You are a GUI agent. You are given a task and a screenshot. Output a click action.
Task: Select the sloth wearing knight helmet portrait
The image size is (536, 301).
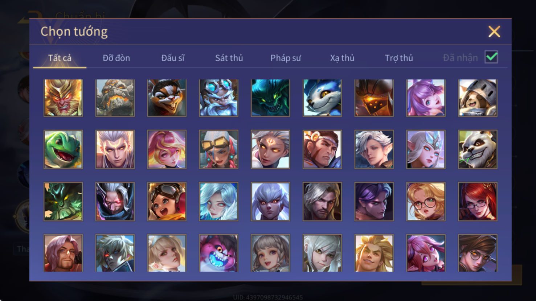(x=478, y=98)
